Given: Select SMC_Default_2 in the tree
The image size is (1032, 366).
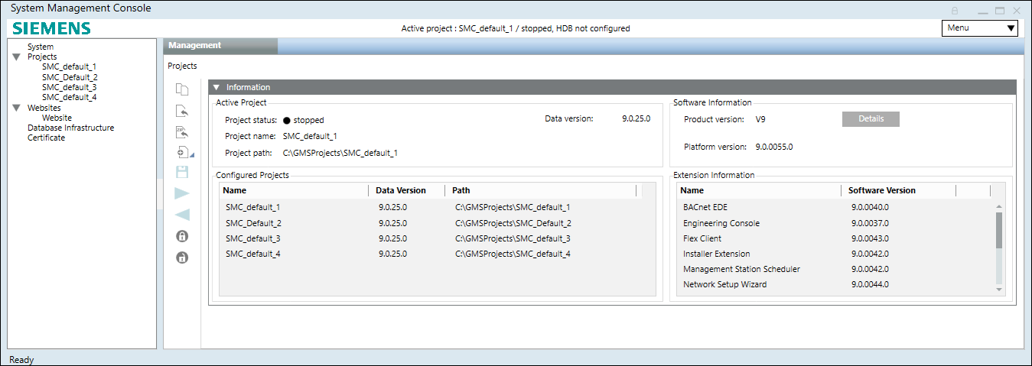Looking at the screenshot, I should click(70, 77).
